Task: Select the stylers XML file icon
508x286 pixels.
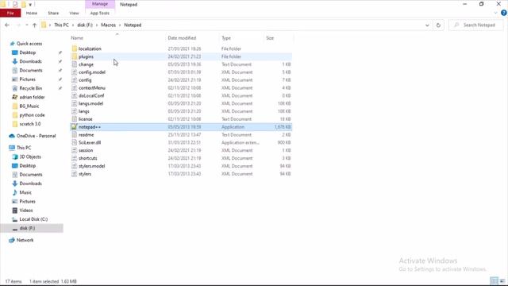Action: [x=75, y=174]
